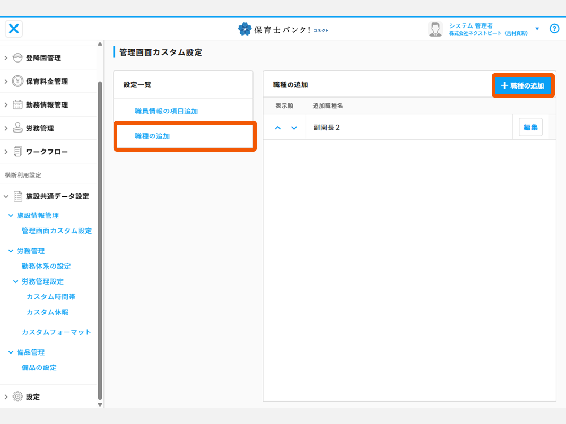Move 副園長2 down with the down arrow
Viewport: 566px width, 424px height.
coord(294,128)
